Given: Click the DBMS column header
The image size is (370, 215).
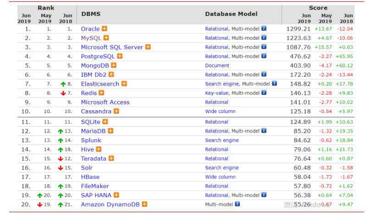Looking at the screenshot, I should (x=91, y=14).
